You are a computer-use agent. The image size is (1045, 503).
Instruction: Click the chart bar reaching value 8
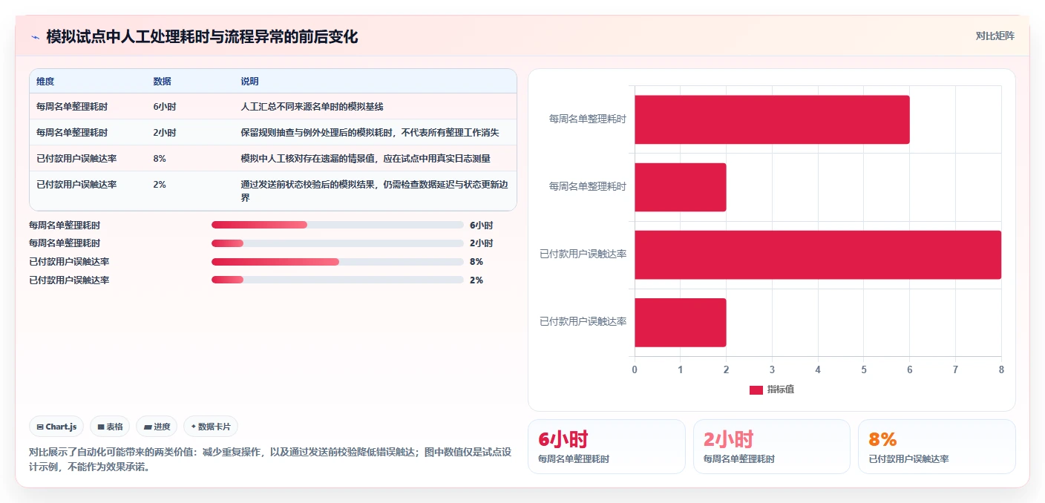tap(818, 254)
